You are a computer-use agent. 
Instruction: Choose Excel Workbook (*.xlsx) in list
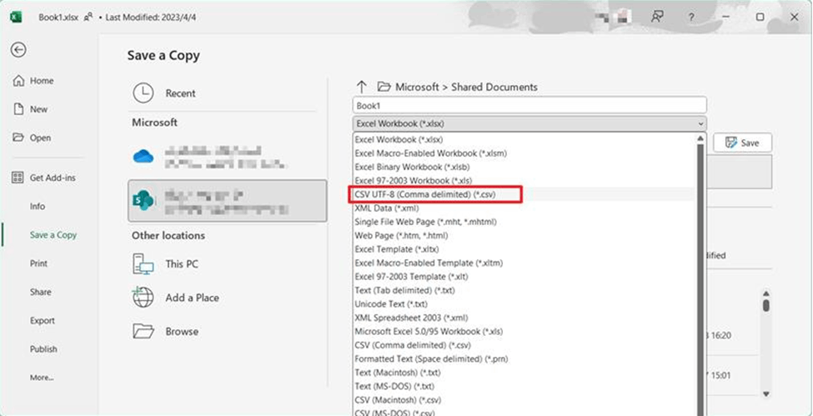524,139
